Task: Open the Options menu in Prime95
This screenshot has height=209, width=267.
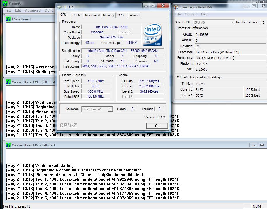Action: [x=50, y=10]
